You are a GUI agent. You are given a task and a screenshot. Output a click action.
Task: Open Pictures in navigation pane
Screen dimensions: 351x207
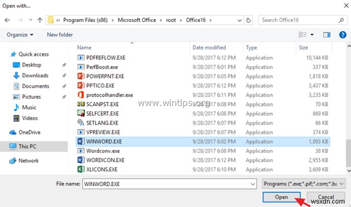click(x=27, y=97)
